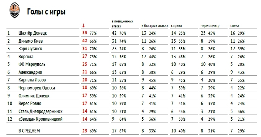The width and height of the screenshot is (261, 137).
Task: Click the 'В СРЕДНЕМ' average row label
Action: coord(29,131)
